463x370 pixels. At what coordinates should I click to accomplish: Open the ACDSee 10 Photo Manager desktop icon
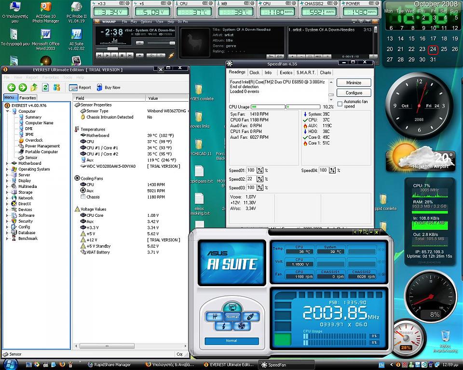tap(45, 13)
